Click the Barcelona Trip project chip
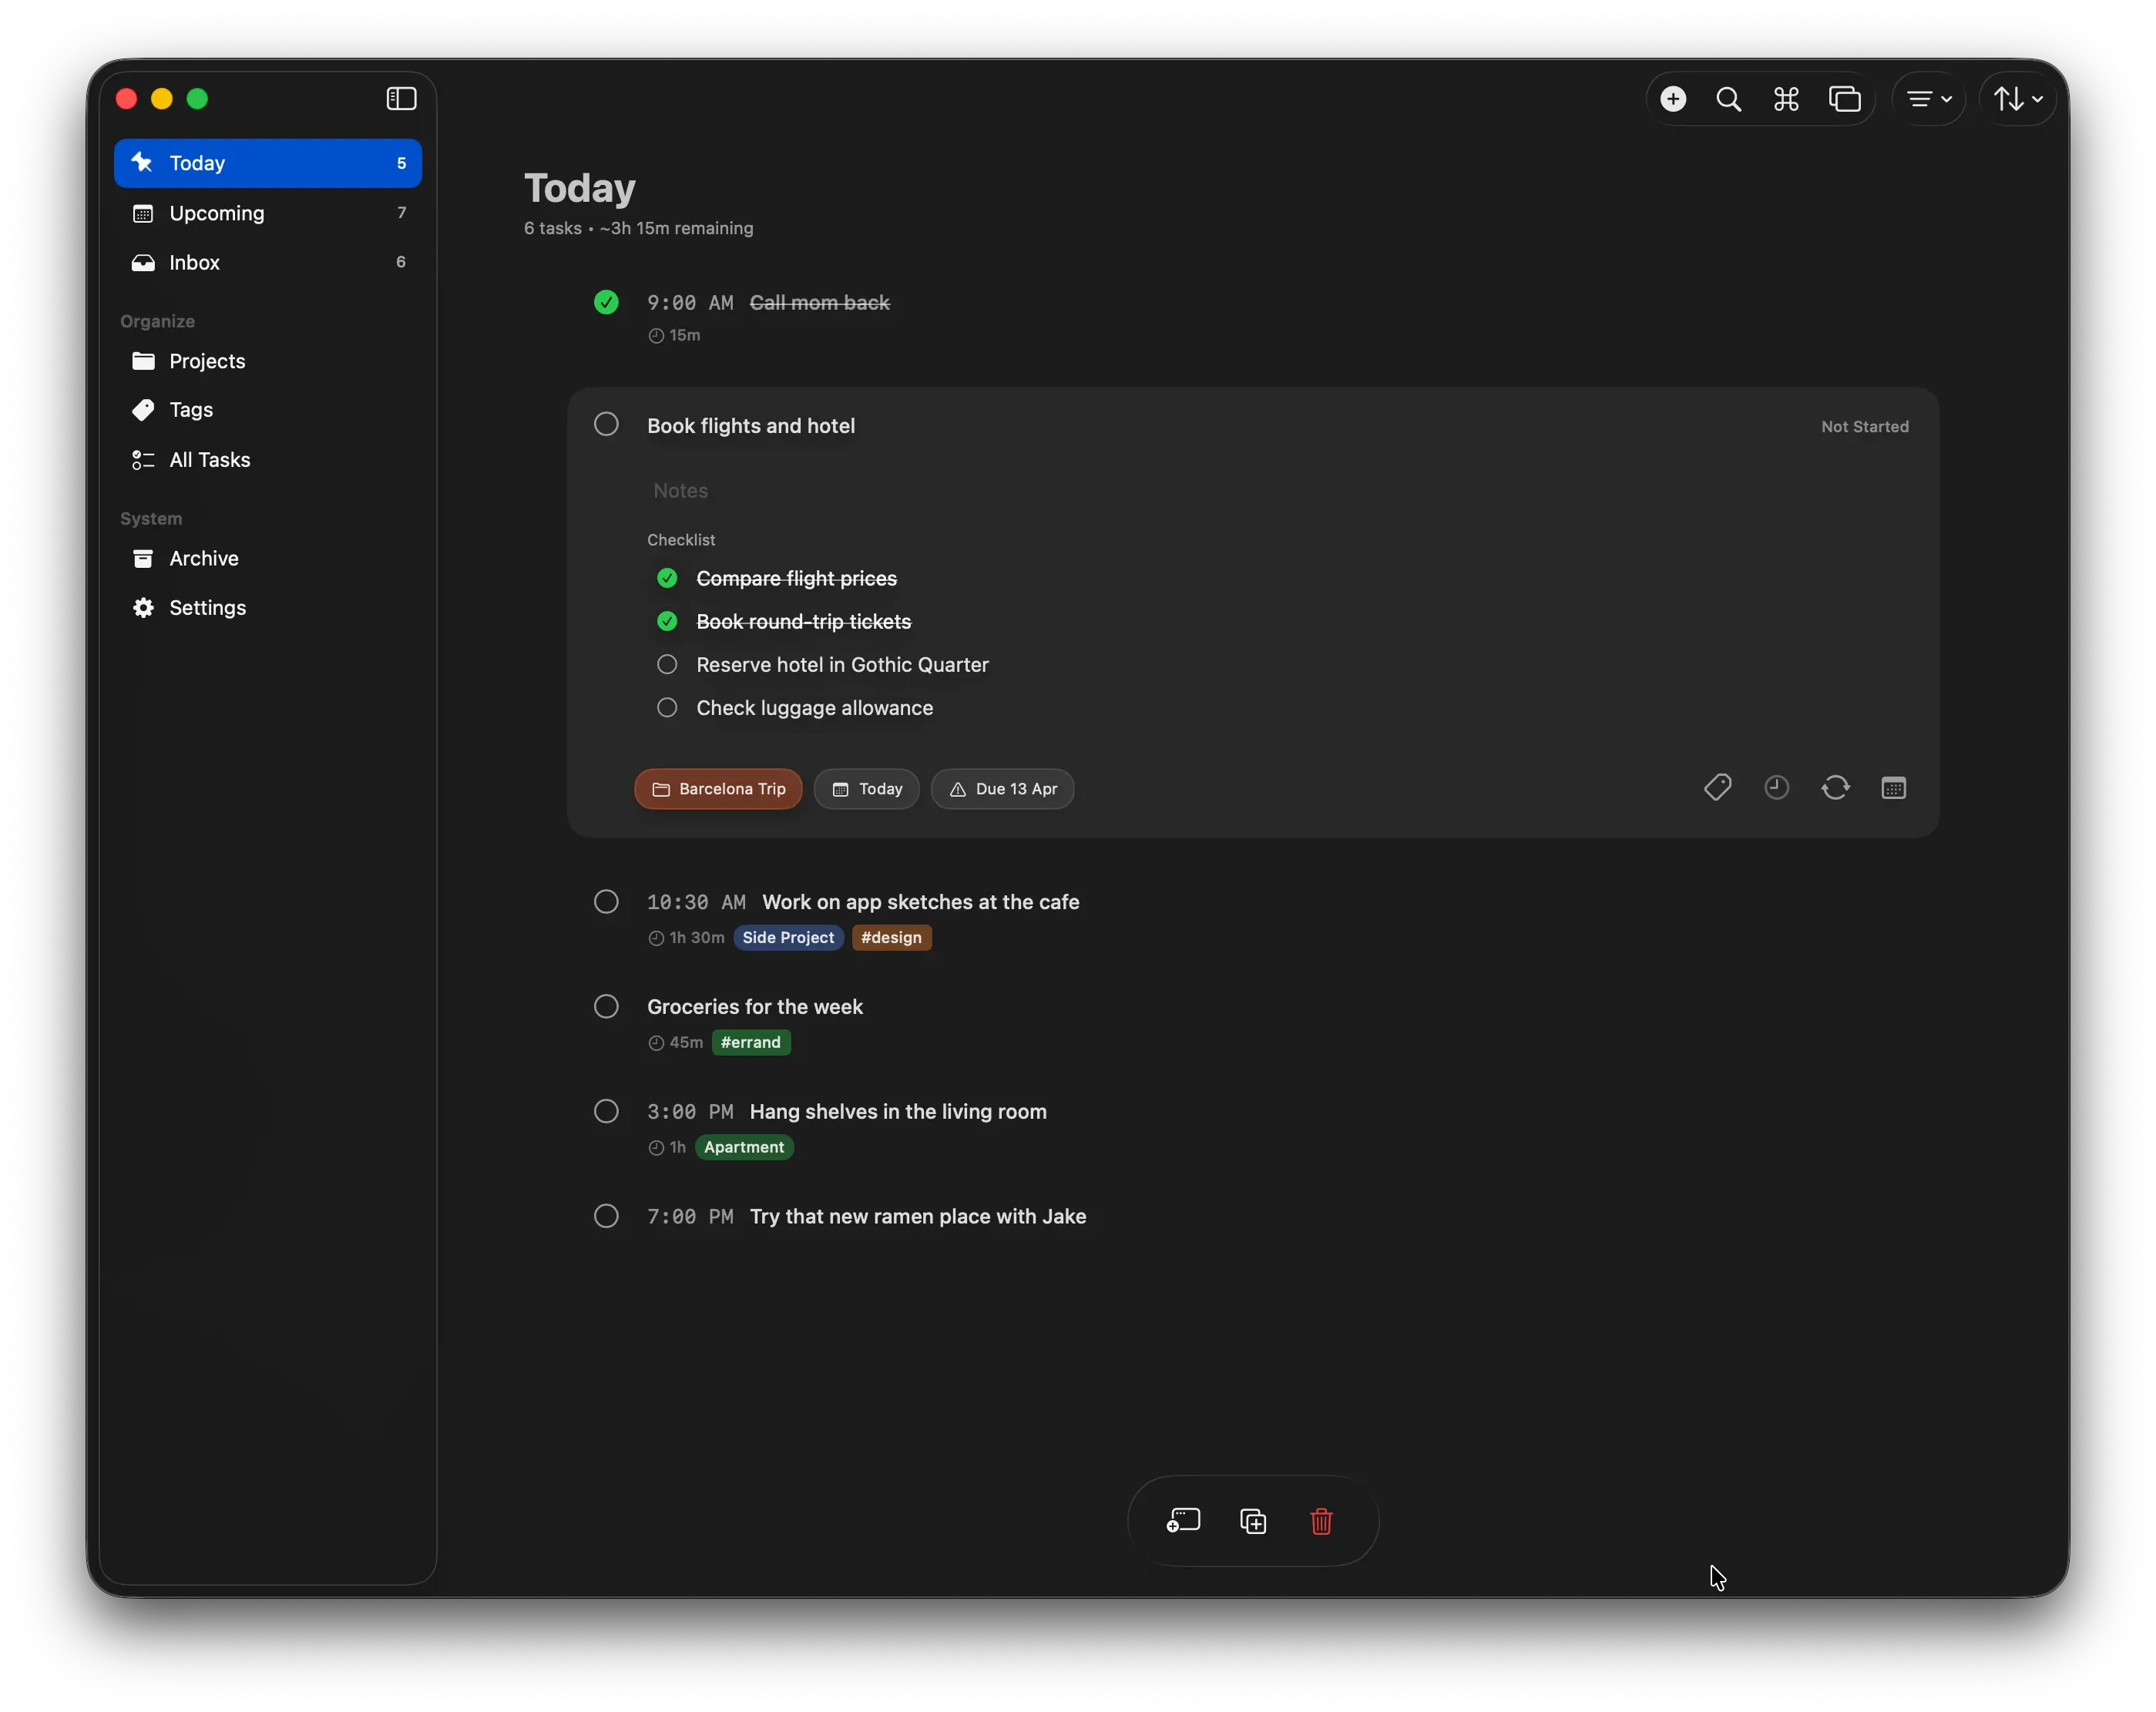Viewport: 2156px width, 1712px height. (x=718, y=788)
